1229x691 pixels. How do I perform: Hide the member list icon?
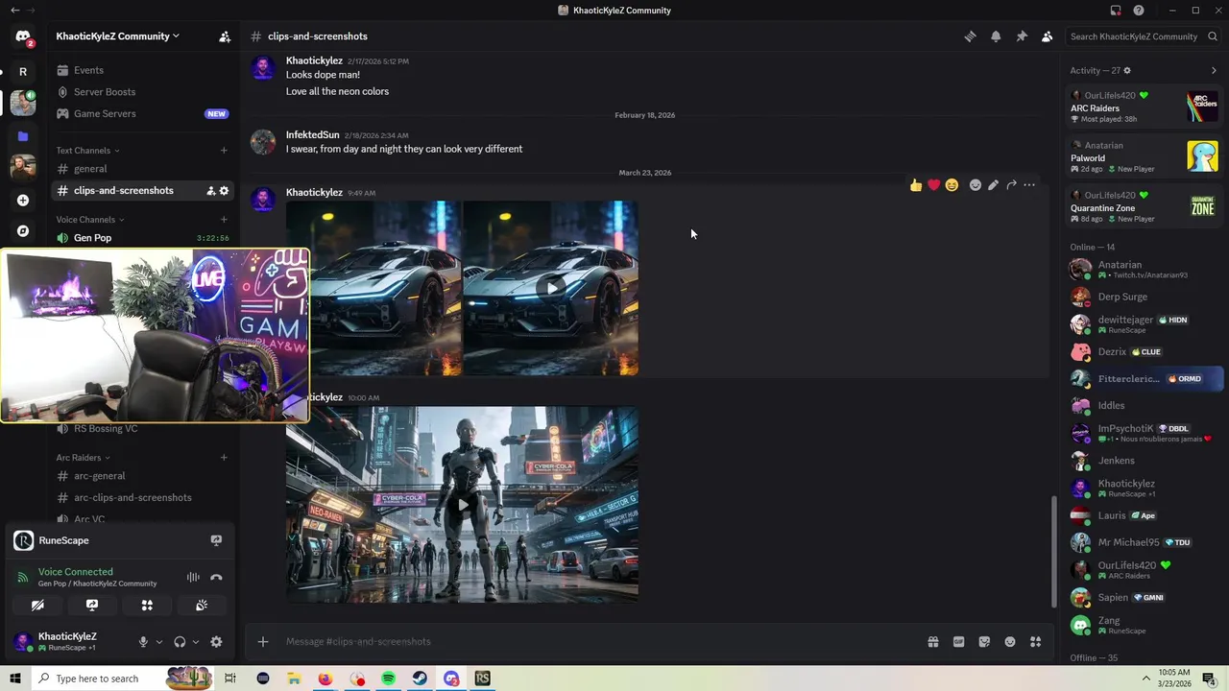point(1048,36)
